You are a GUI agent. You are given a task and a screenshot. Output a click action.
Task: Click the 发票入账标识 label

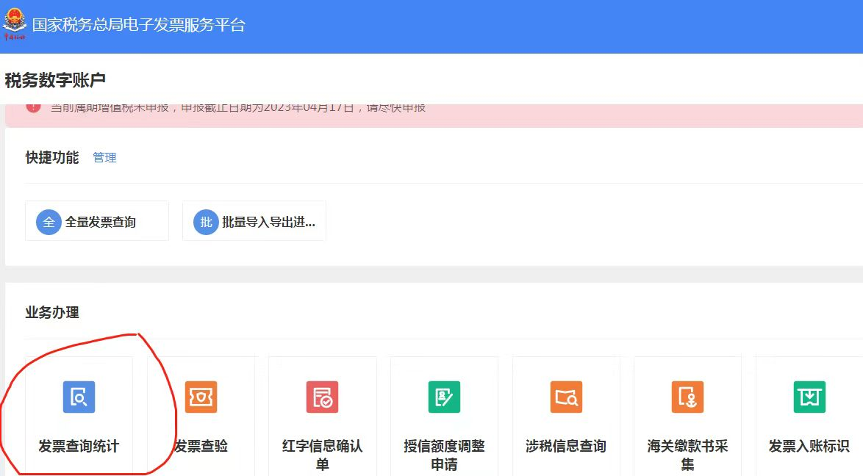pyautogui.click(x=809, y=446)
